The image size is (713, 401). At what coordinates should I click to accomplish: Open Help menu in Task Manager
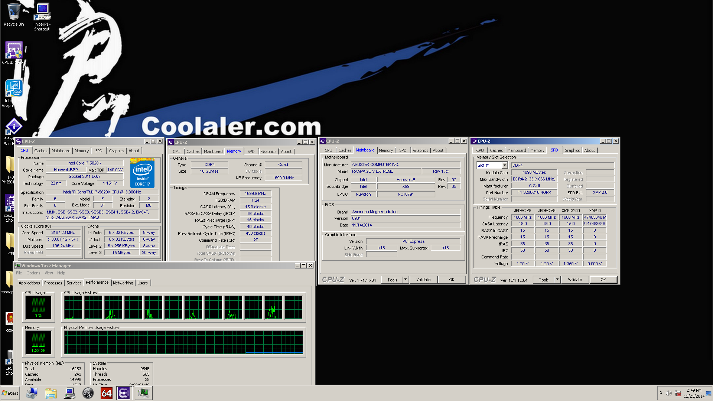point(61,273)
